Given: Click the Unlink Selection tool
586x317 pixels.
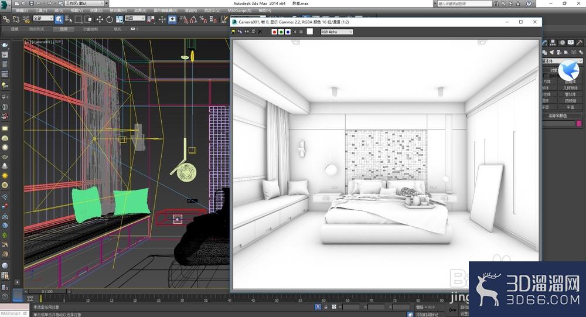Looking at the screenshot, I should coord(16,19).
